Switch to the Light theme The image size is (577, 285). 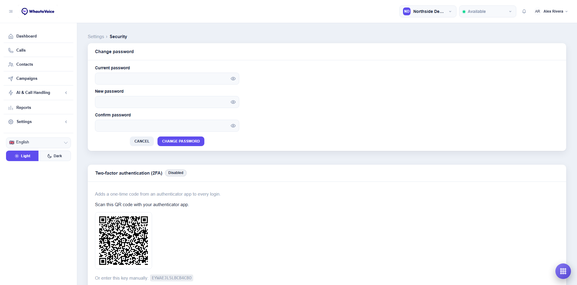[x=22, y=156]
